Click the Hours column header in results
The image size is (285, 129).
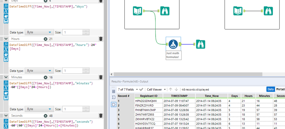[x=248, y=96]
